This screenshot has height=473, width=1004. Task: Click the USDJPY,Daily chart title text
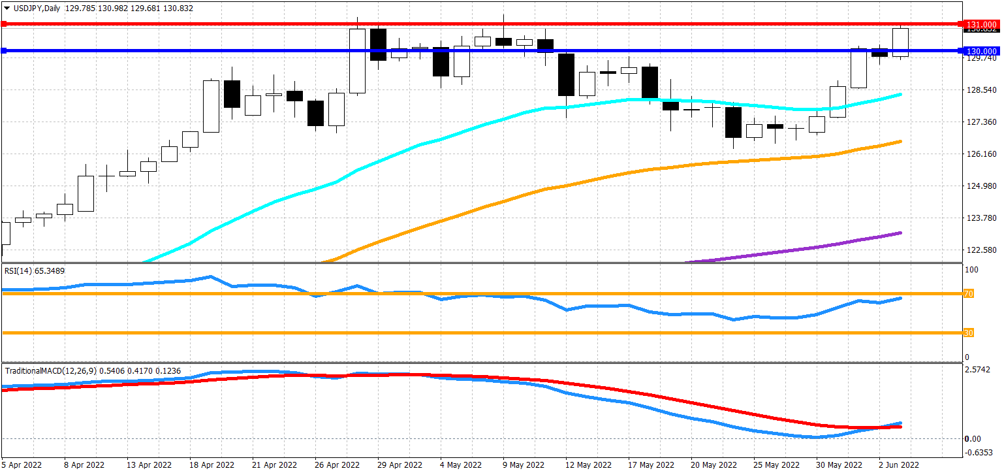coord(37,8)
